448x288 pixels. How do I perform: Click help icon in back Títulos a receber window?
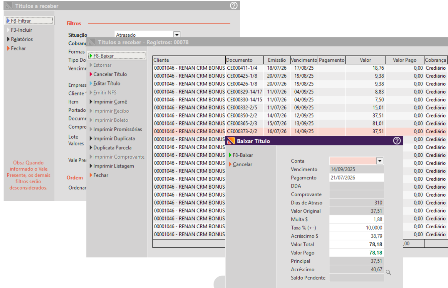click(234, 6)
